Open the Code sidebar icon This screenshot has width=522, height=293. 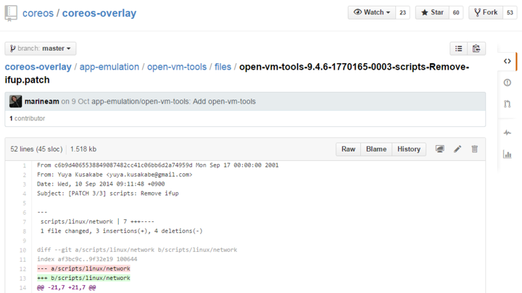507,61
